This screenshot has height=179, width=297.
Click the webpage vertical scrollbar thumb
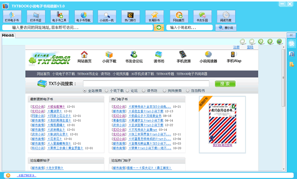[x=284, y=77]
